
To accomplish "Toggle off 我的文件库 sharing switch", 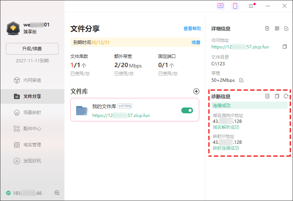I will pyautogui.click(x=187, y=110).
